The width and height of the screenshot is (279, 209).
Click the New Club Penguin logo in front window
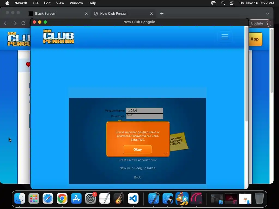59,37
